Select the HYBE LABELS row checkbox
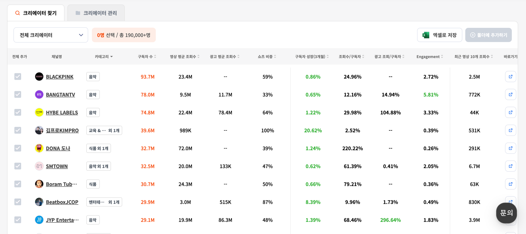The height and width of the screenshot is (234, 526). pyautogui.click(x=18, y=112)
